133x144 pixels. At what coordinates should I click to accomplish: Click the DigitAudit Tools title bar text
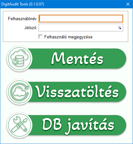click(x=23, y=4)
